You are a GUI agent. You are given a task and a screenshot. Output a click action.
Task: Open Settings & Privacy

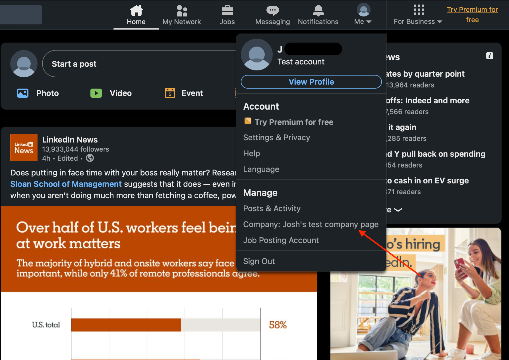[x=277, y=138]
